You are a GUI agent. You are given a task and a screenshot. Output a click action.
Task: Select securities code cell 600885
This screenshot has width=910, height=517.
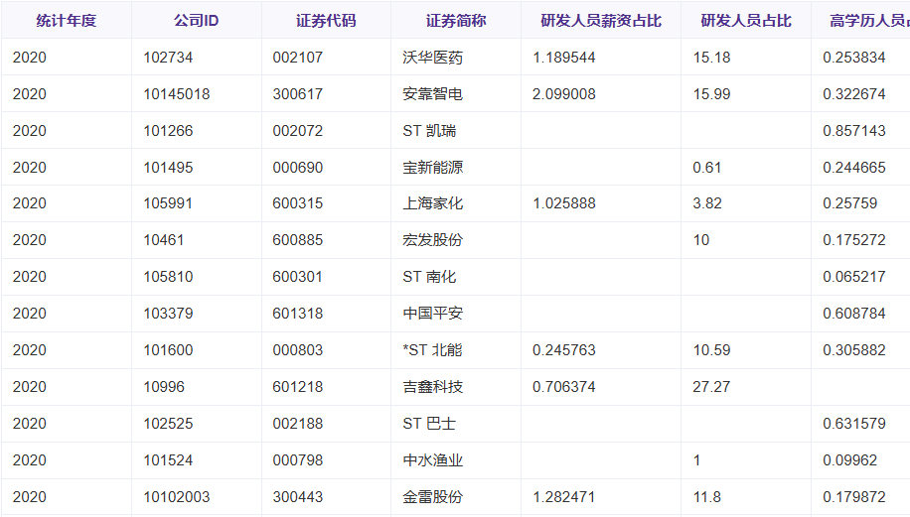[x=326, y=240]
